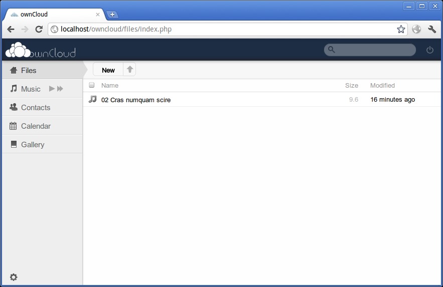
Task: Bookmark the page with the star icon
Action: coord(401,29)
